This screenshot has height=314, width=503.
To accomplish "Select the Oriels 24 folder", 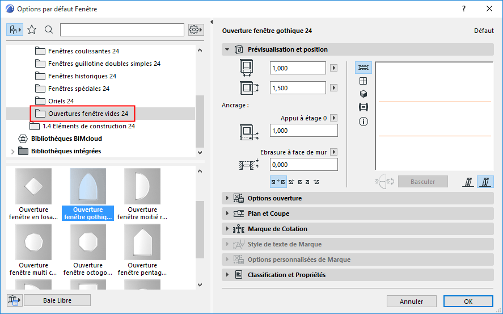I will coord(61,101).
